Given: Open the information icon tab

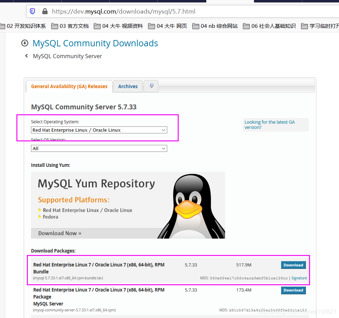Looking at the screenshot, I should pos(151,86).
